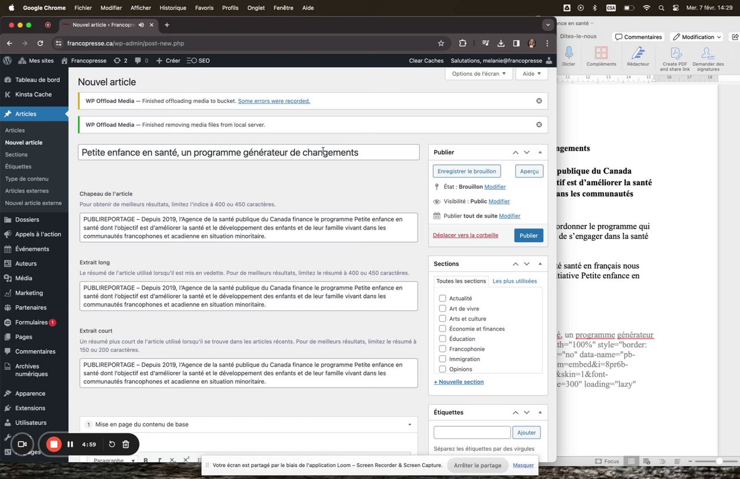
Task: Open Chrome profile avatar
Action: (x=532, y=43)
